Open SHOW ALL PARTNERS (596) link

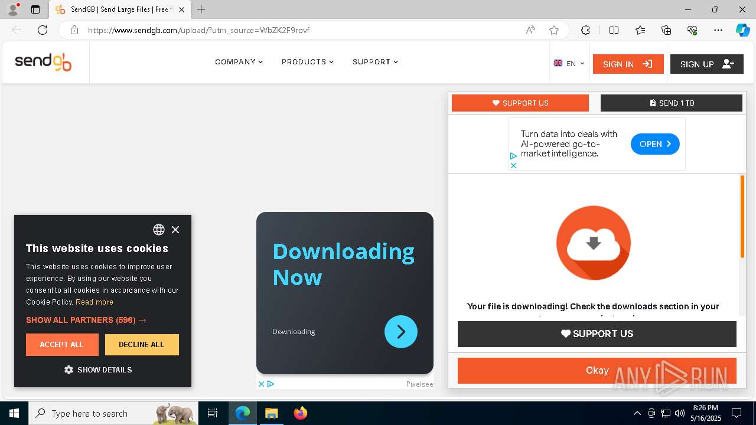click(86, 320)
